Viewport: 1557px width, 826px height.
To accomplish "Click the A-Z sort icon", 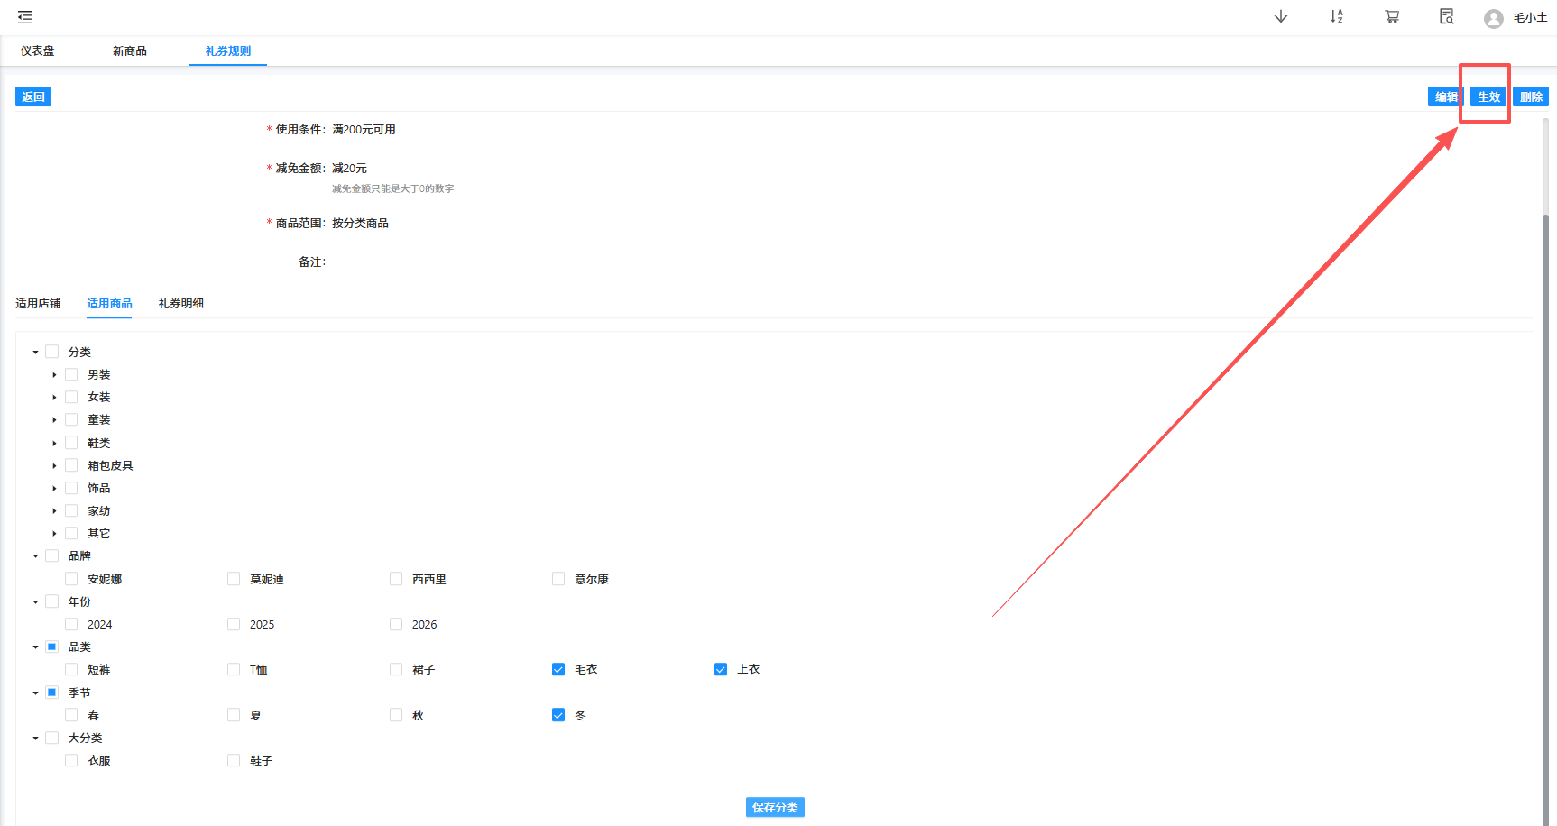I will (x=1336, y=17).
